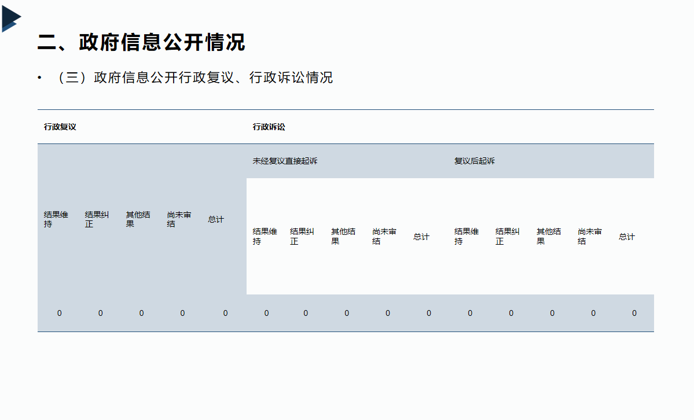Click 总计 under 复议后起诉

click(627, 237)
